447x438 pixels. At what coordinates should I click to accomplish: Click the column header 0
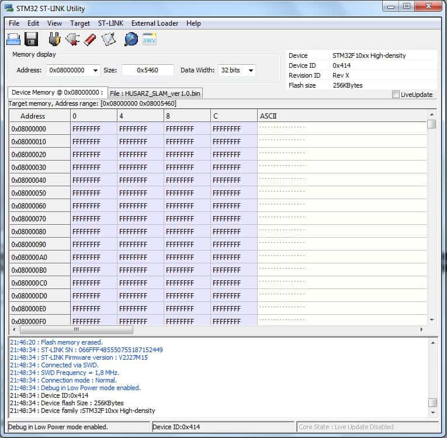coord(94,116)
